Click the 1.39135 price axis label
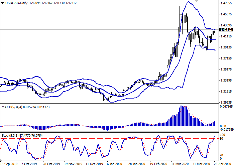The height and width of the screenshot is (167, 234). click(x=226, y=47)
